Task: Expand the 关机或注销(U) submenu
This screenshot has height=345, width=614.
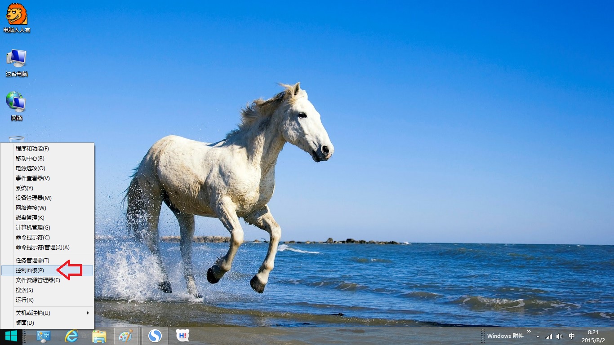Action: tap(48, 313)
